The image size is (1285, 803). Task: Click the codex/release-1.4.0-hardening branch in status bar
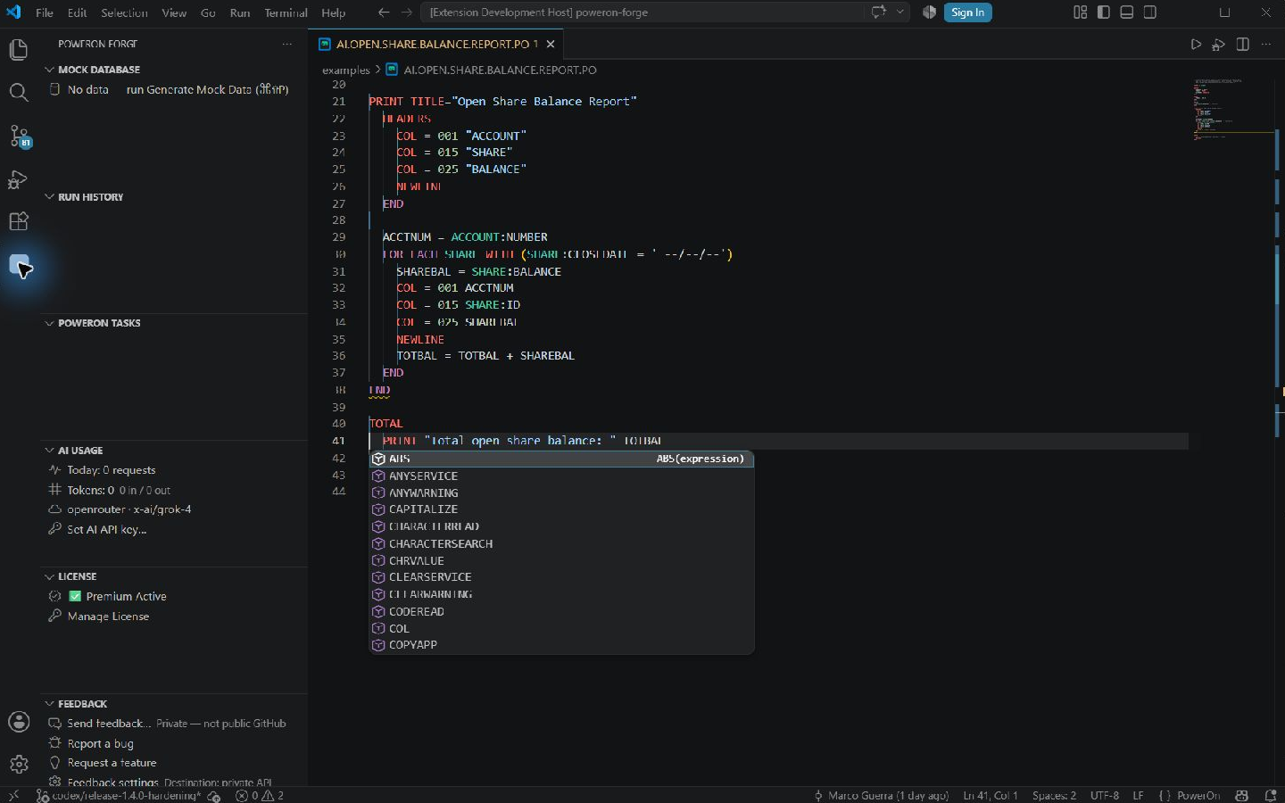click(x=119, y=796)
